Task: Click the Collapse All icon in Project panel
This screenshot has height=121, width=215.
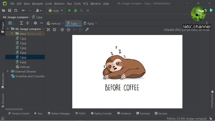Action: point(28,23)
